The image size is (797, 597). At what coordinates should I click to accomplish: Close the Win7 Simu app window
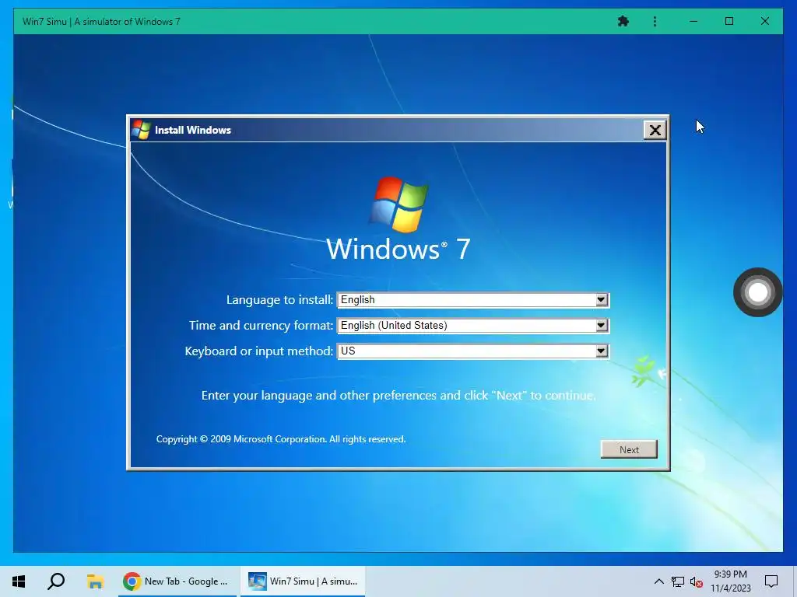coord(764,21)
